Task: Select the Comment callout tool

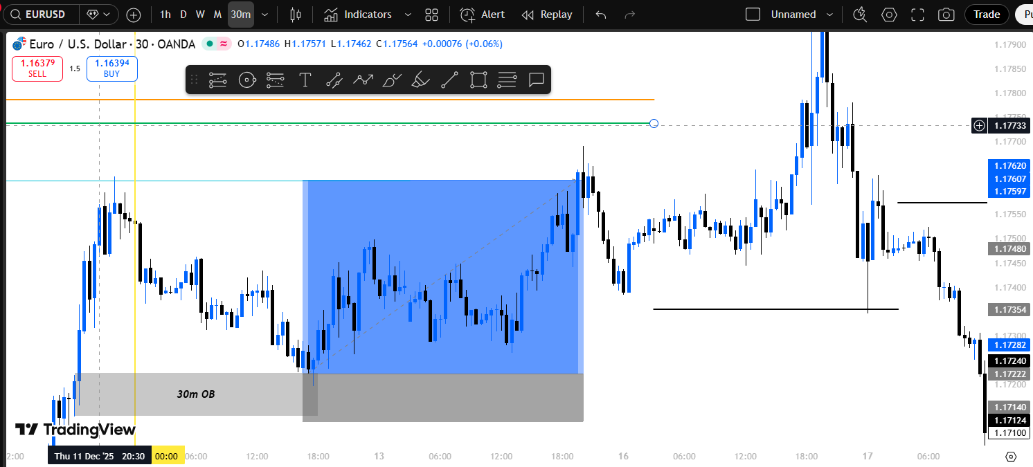Action: (536, 80)
